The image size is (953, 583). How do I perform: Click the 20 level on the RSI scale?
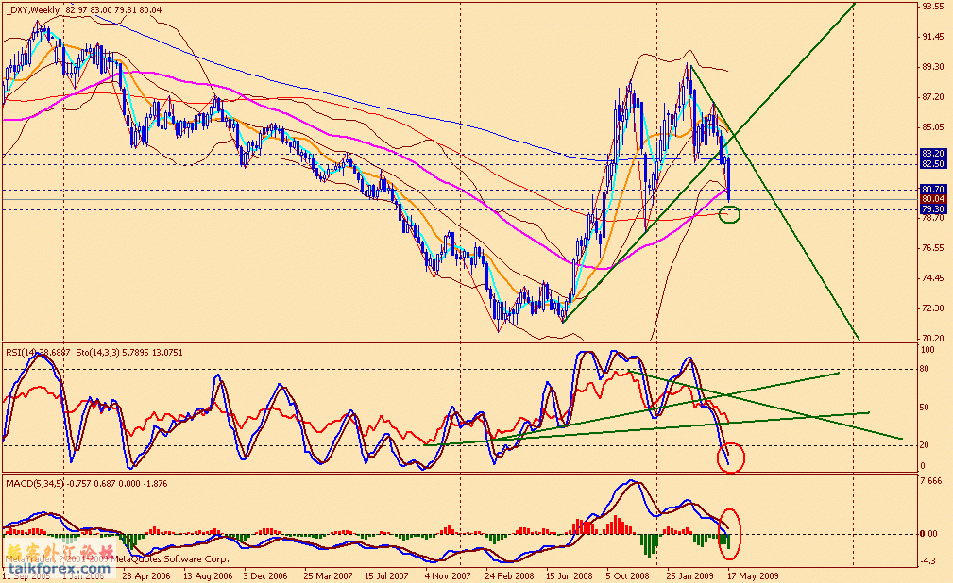[x=925, y=445]
